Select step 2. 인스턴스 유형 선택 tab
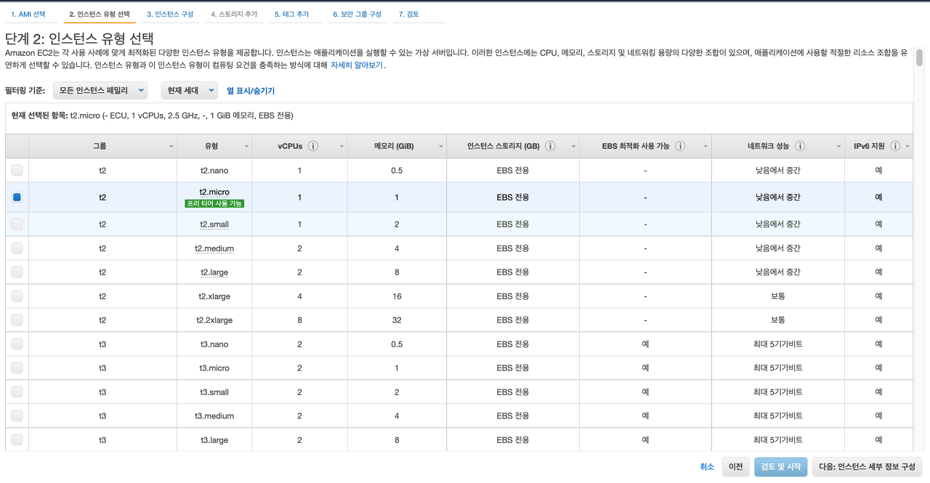 [100, 15]
